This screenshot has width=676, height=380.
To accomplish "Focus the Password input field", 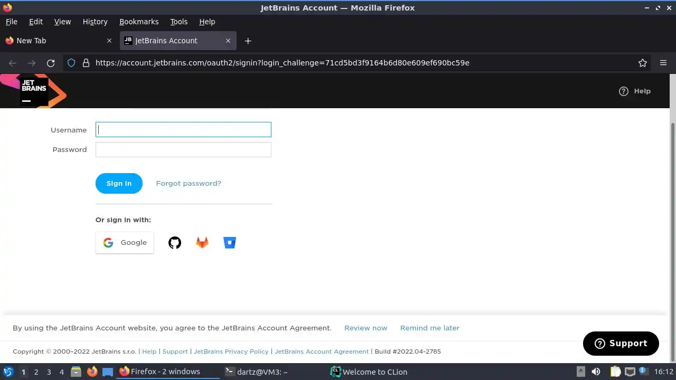I will click(x=183, y=149).
